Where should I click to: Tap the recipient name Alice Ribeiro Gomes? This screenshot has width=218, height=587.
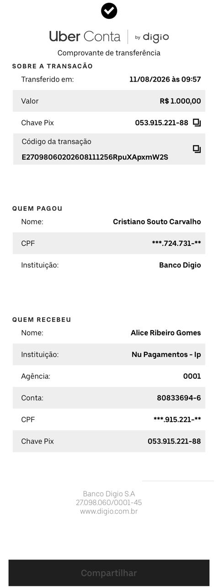166,333
